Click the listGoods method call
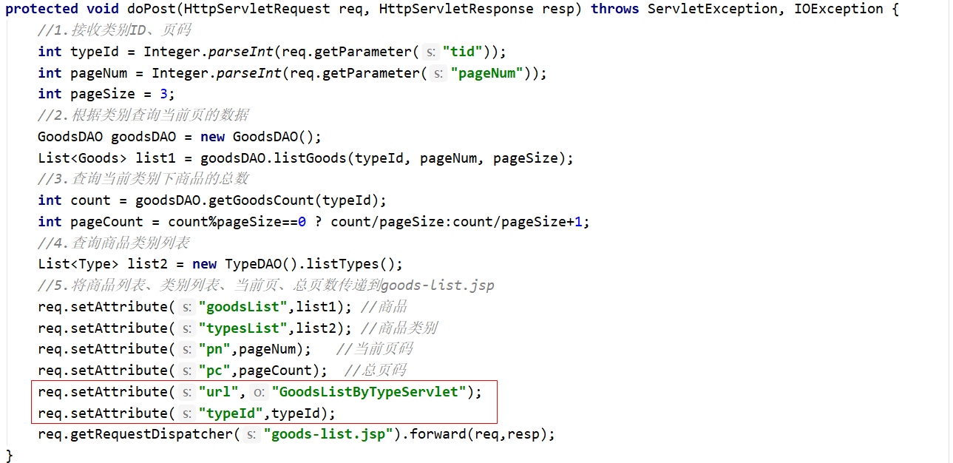The image size is (953, 463). pos(311,158)
